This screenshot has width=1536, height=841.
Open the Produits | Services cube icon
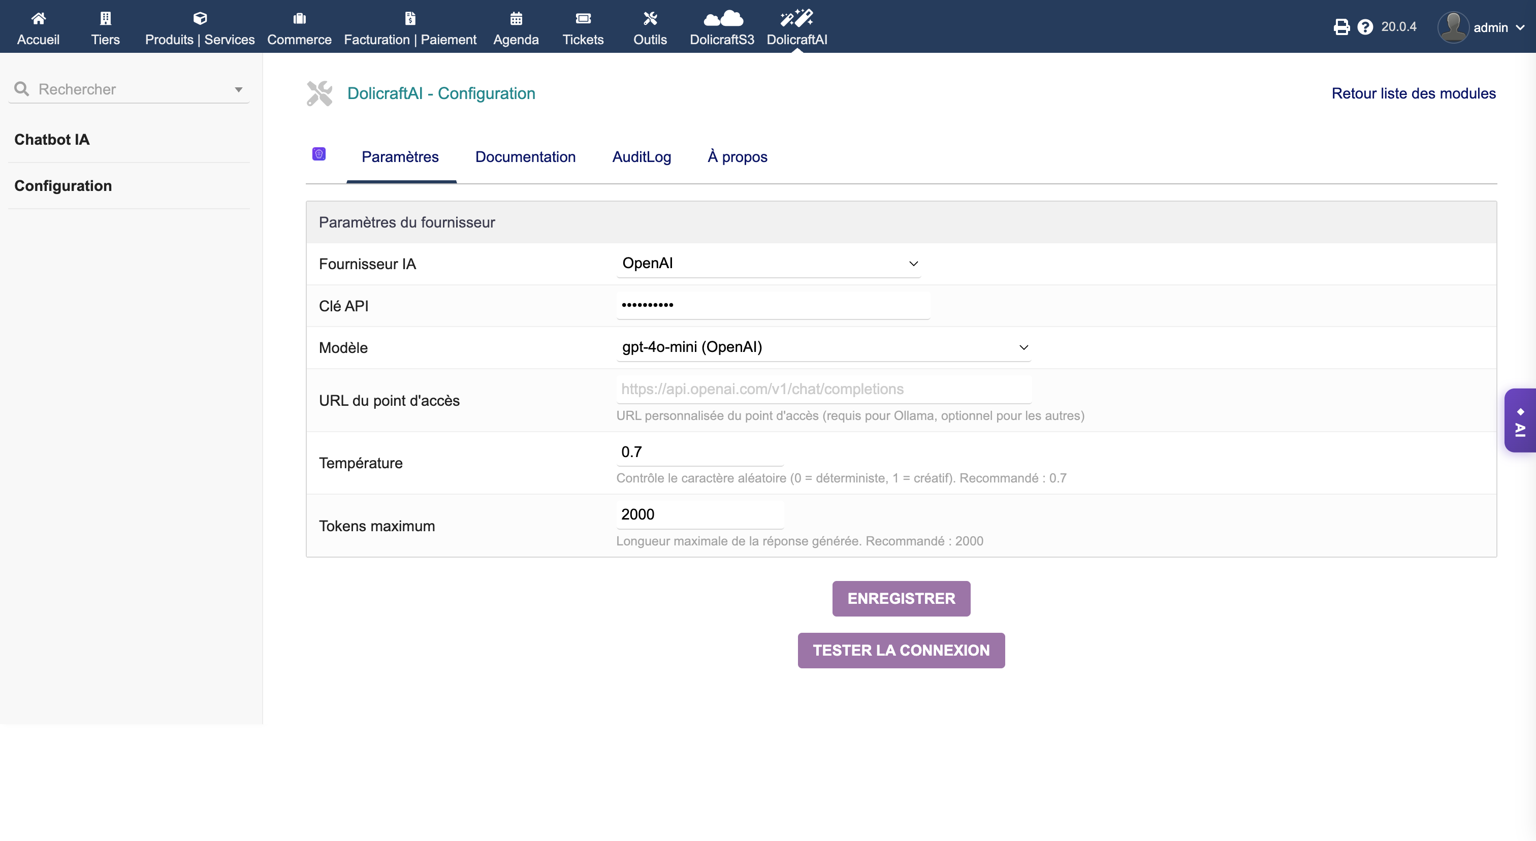pyautogui.click(x=200, y=18)
